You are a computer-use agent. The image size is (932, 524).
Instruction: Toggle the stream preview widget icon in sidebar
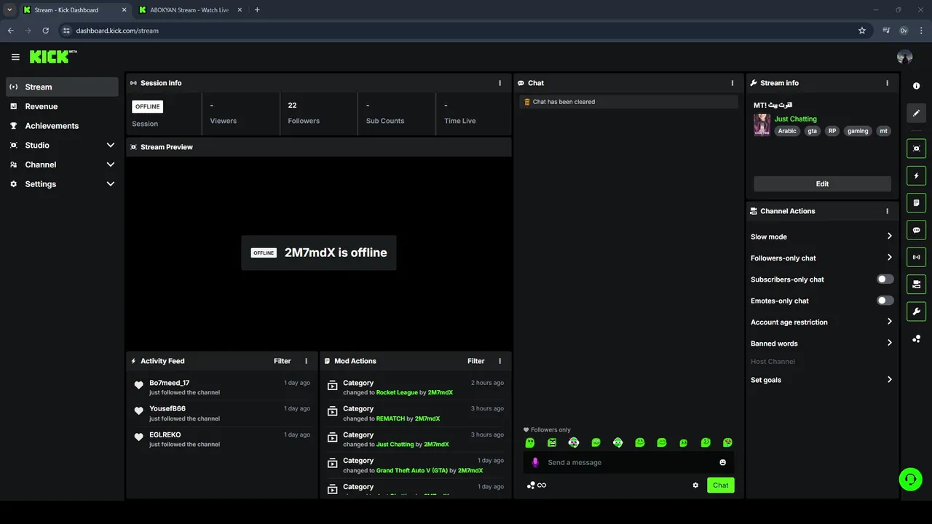click(916, 148)
